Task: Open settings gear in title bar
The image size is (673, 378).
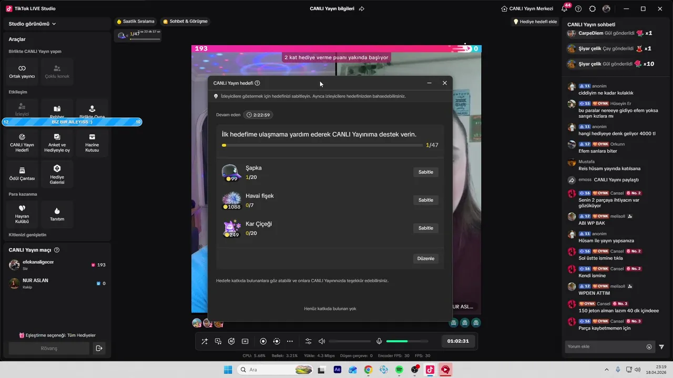Action: 593,8
